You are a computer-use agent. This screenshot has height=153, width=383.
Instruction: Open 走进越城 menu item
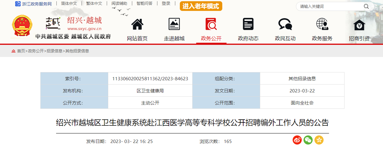coord(174,38)
